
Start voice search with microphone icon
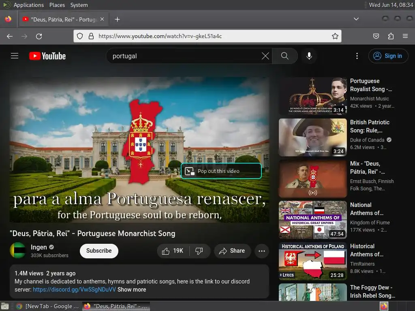pyautogui.click(x=309, y=56)
